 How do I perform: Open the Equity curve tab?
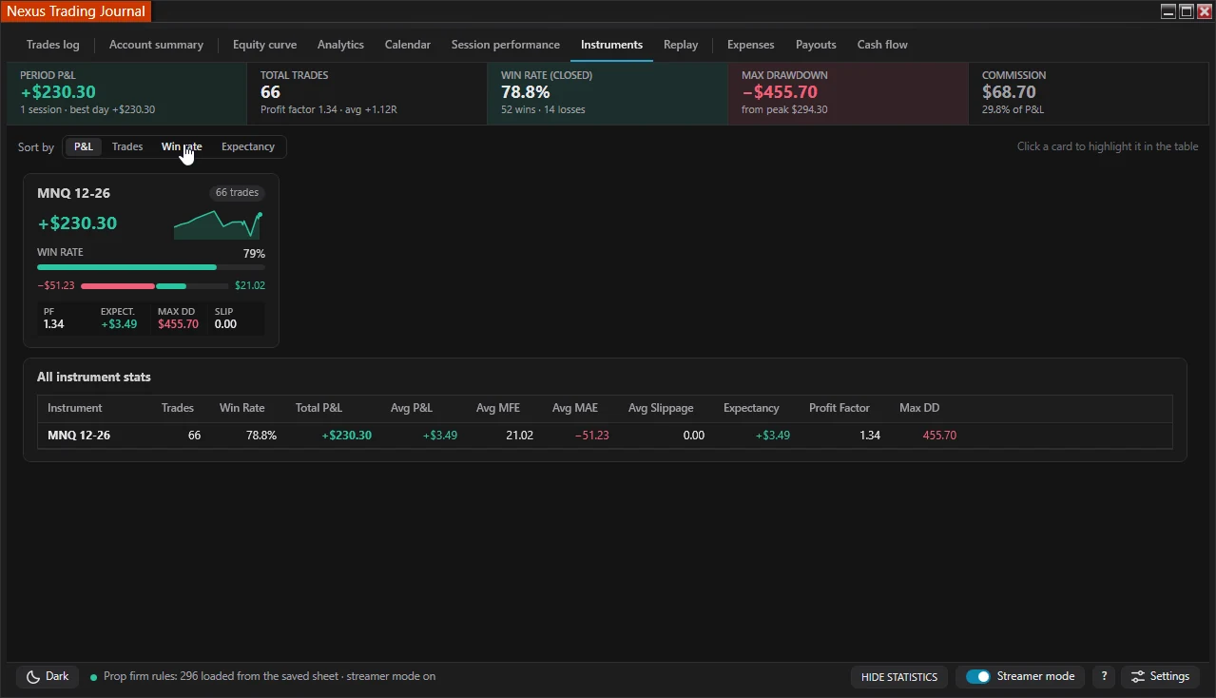tap(264, 45)
